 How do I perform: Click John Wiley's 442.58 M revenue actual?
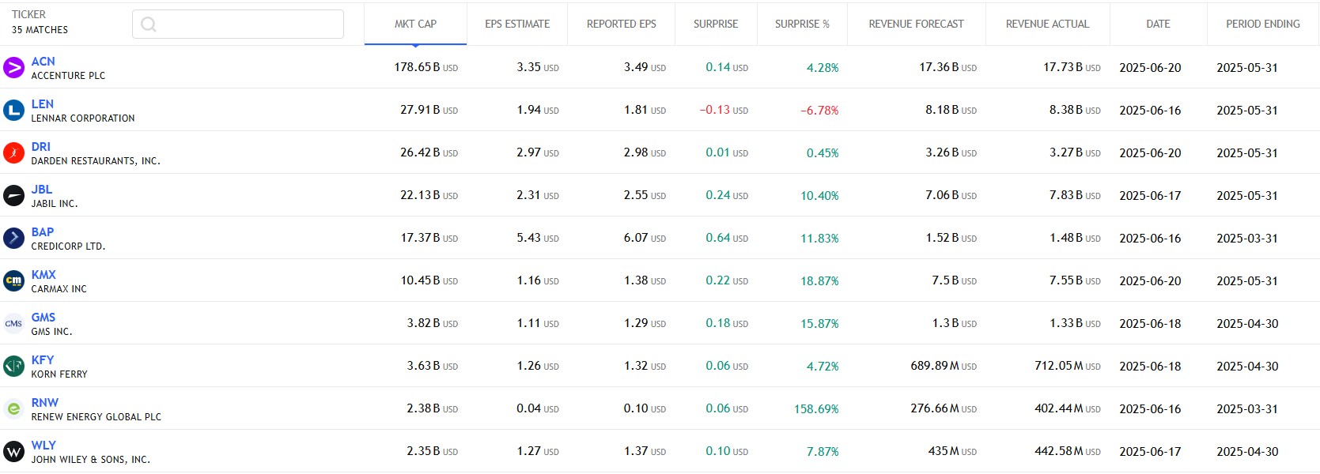(x=1068, y=452)
